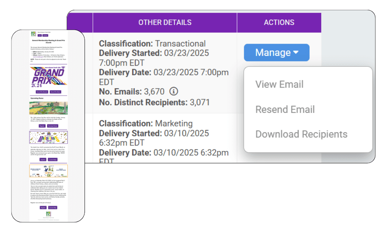Click the OTHER DETAILS column header
381x228 pixels.
tap(165, 22)
